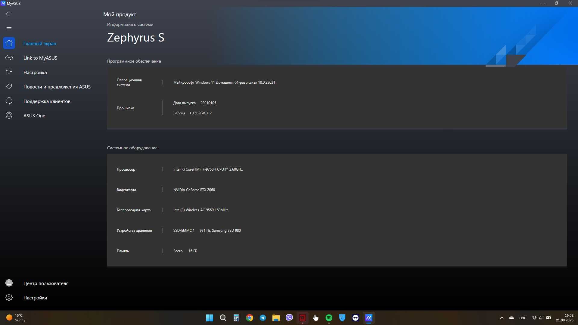Screen dimensions: 578x325
Task: Click the hand pointer app taskbar icon
Action: [316, 318]
